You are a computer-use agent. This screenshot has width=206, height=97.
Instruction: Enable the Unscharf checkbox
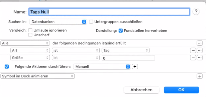pos(30,35)
